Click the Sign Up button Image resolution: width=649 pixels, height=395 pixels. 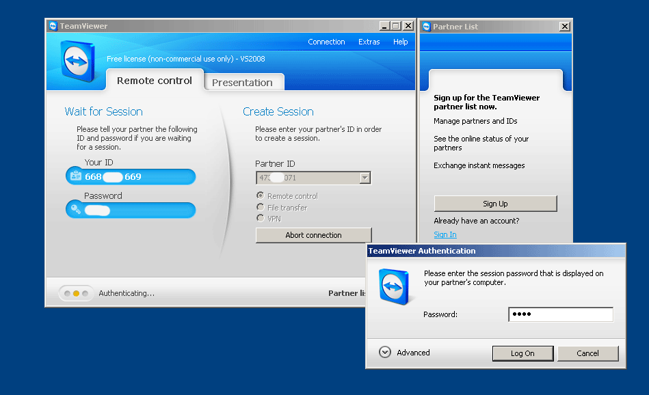click(495, 204)
